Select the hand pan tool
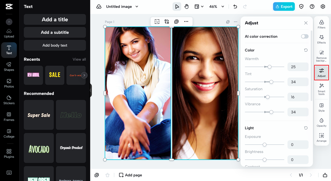Screen dimensions: 331x181 [x=187, y=7]
